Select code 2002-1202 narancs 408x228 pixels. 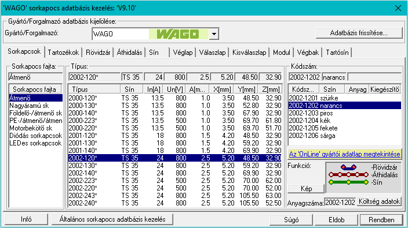tap(345, 106)
